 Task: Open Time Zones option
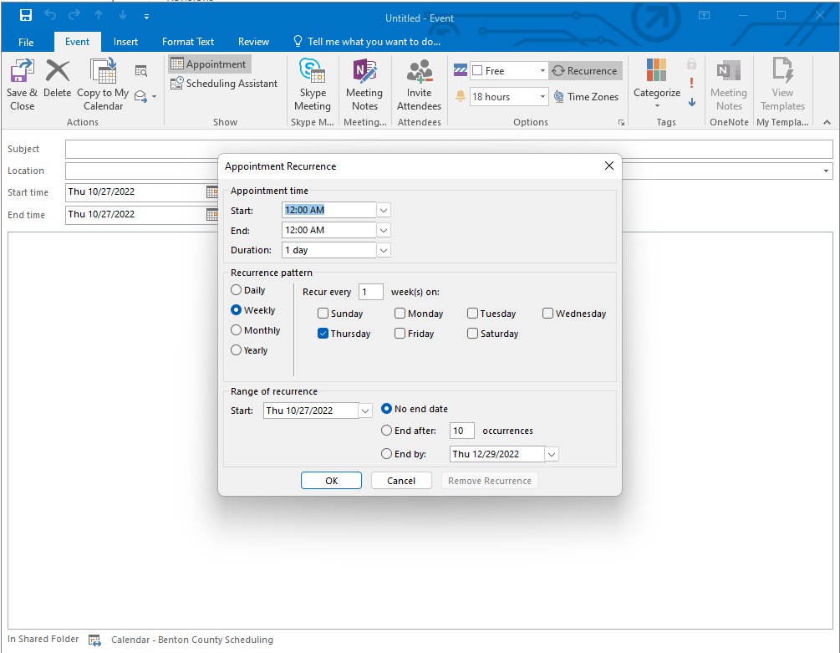pos(586,97)
